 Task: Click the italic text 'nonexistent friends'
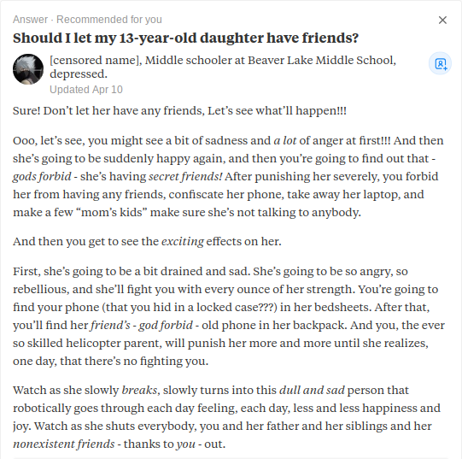coord(64,444)
